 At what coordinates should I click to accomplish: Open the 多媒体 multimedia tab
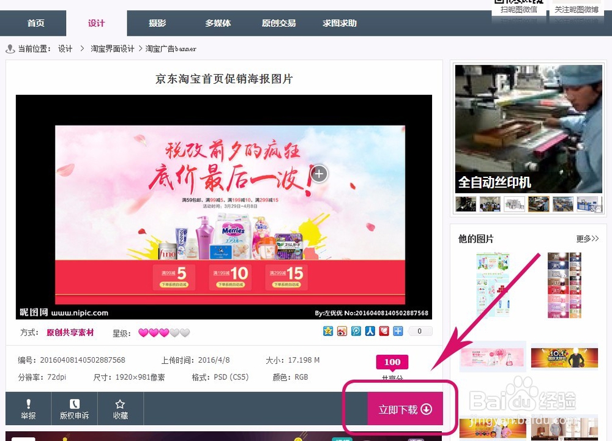pyautogui.click(x=218, y=23)
